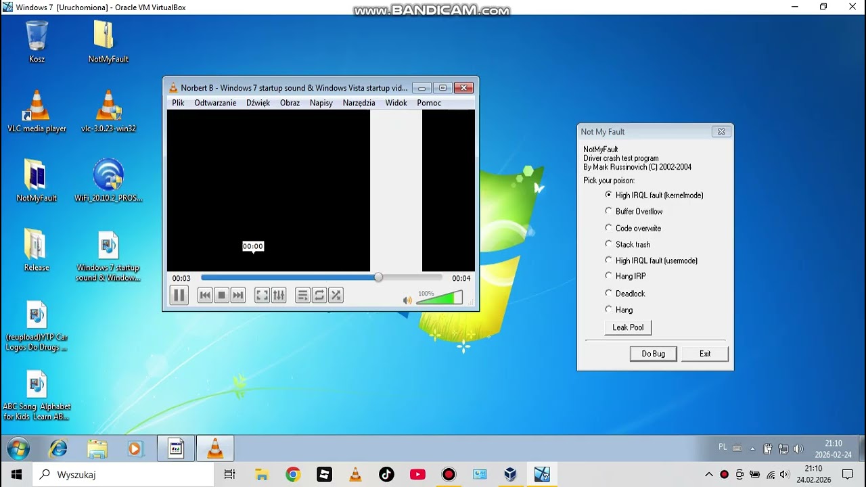Toggle VLC fullscreen mode
This screenshot has width=866, height=487.
click(x=262, y=295)
